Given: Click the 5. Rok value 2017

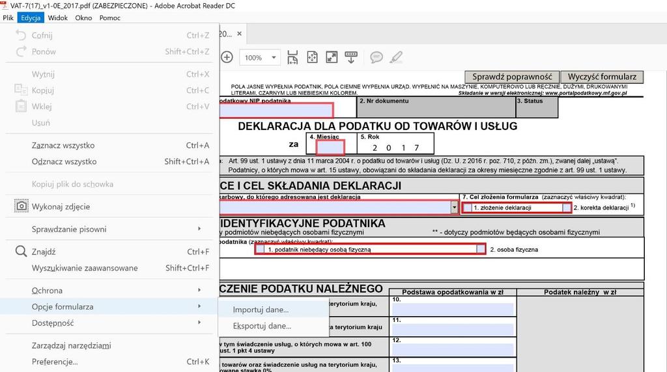Looking at the screenshot, I should click(395, 148).
